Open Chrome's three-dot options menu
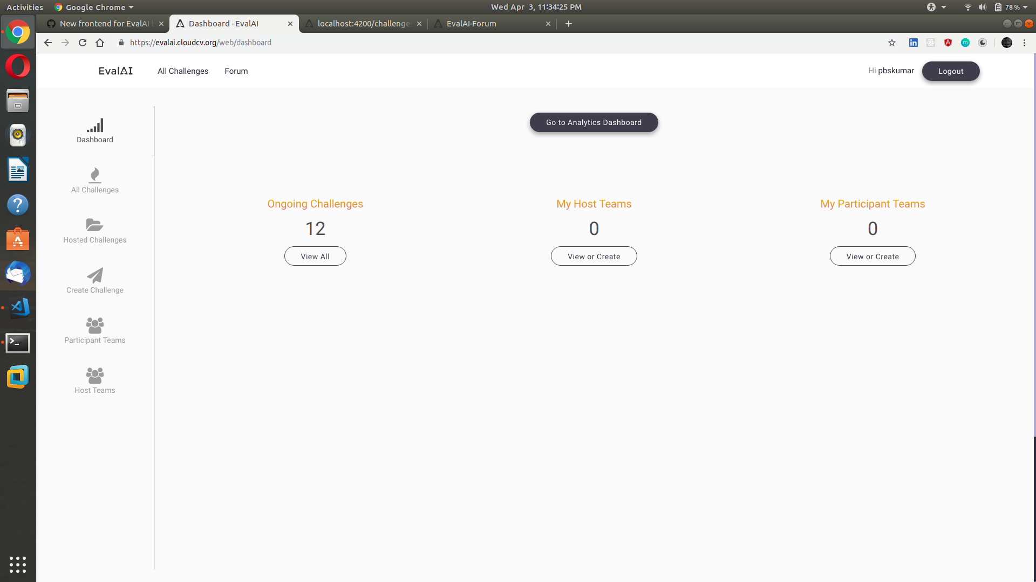The width and height of the screenshot is (1036, 582). pyautogui.click(x=1024, y=43)
